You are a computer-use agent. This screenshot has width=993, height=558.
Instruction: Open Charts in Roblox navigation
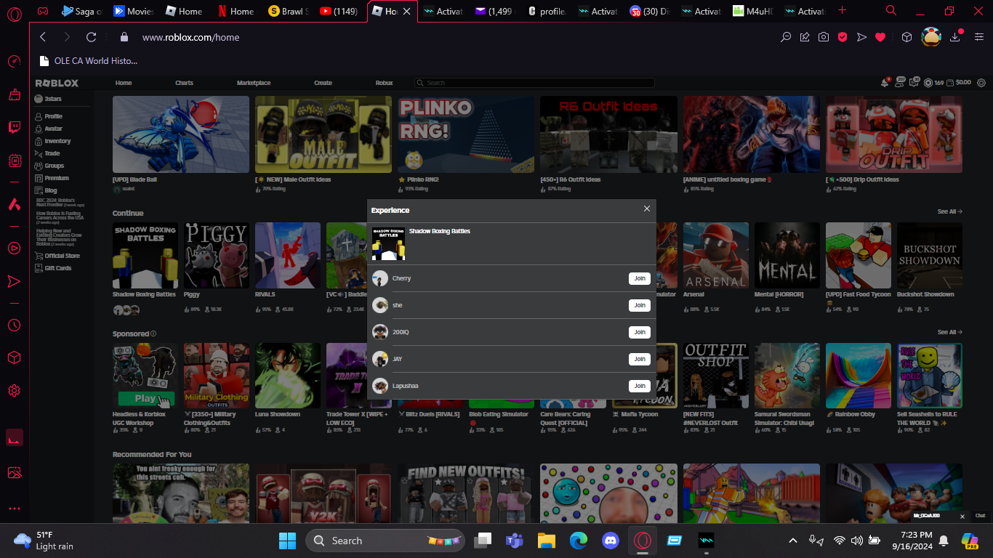coord(184,83)
